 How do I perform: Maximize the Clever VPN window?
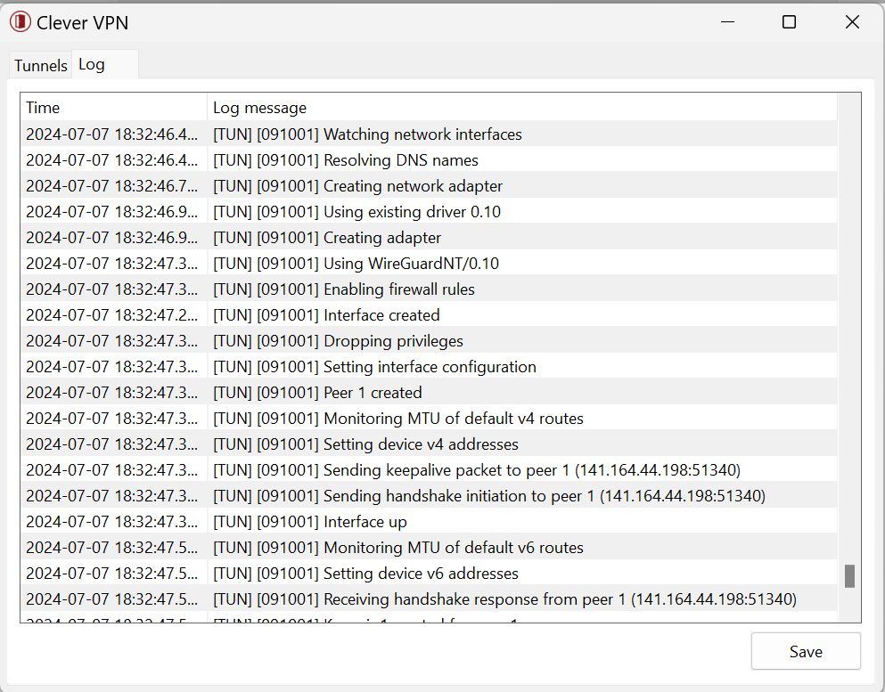pos(789,22)
